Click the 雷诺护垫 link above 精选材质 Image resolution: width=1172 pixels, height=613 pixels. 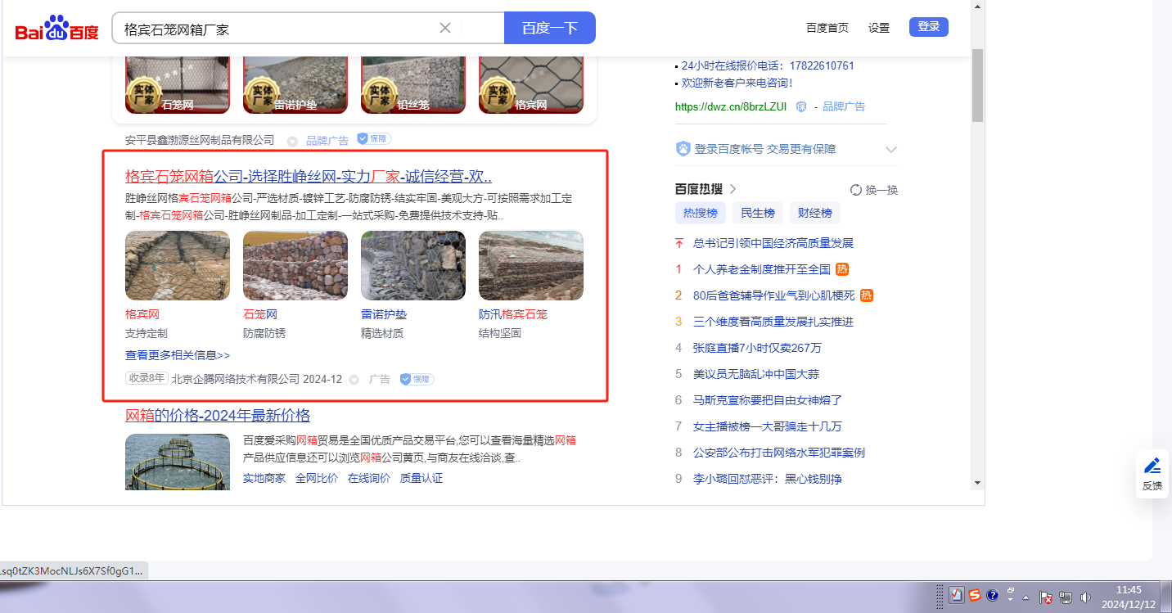coord(384,314)
